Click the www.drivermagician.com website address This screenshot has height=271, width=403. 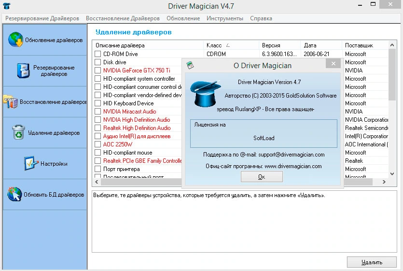pos(293,166)
